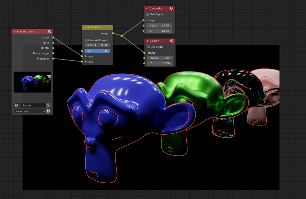This screenshot has height=199, width=306.
Task: Select the Noisy Image output socket
Action: click(x=53, y=53)
